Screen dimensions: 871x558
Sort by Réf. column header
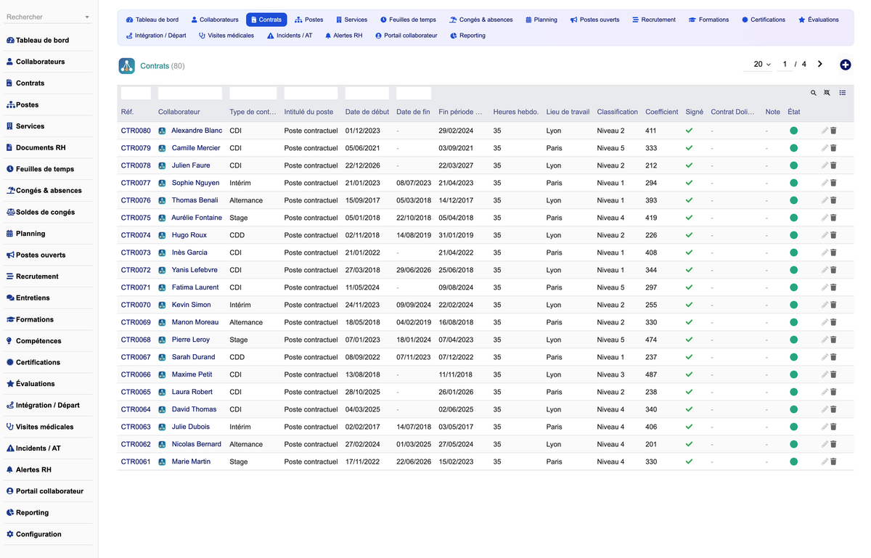click(127, 112)
